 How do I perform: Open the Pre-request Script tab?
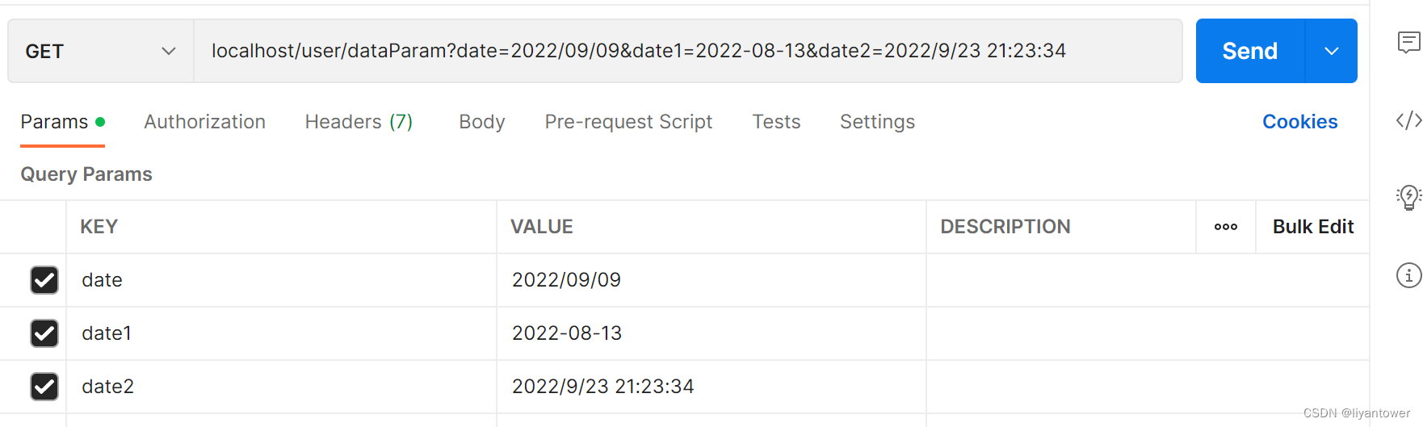point(628,122)
